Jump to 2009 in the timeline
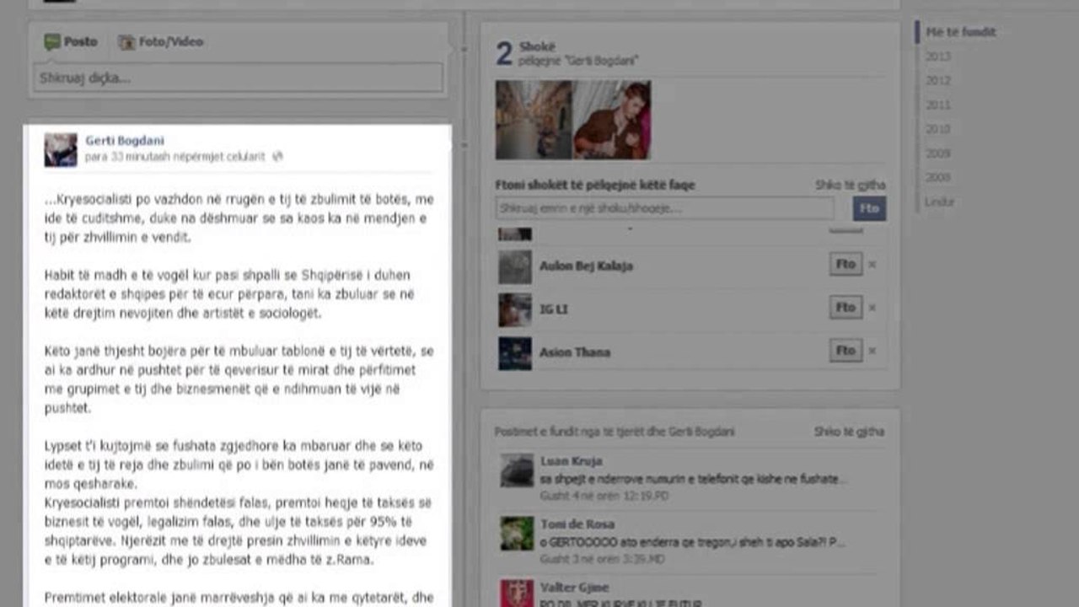The height and width of the screenshot is (607, 1079). coord(938,153)
